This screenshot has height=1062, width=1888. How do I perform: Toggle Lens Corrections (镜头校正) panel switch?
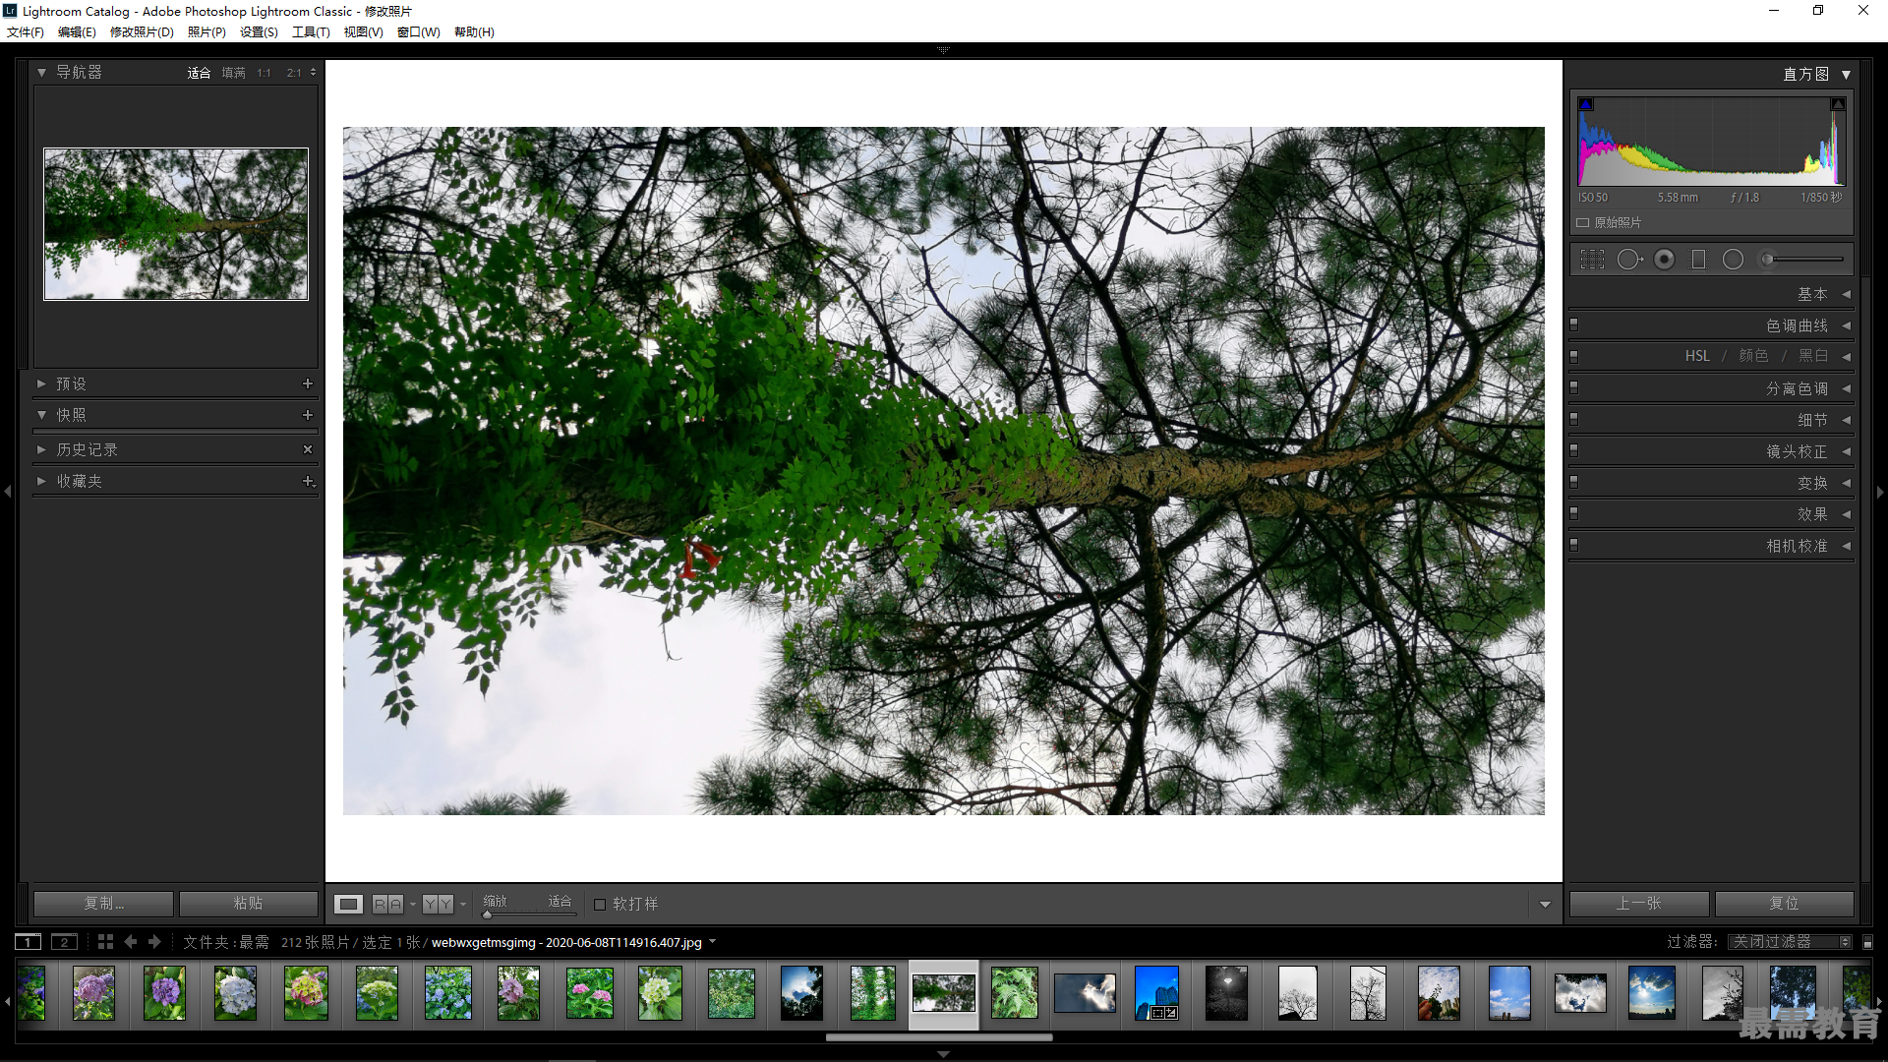(x=1574, y=450)
